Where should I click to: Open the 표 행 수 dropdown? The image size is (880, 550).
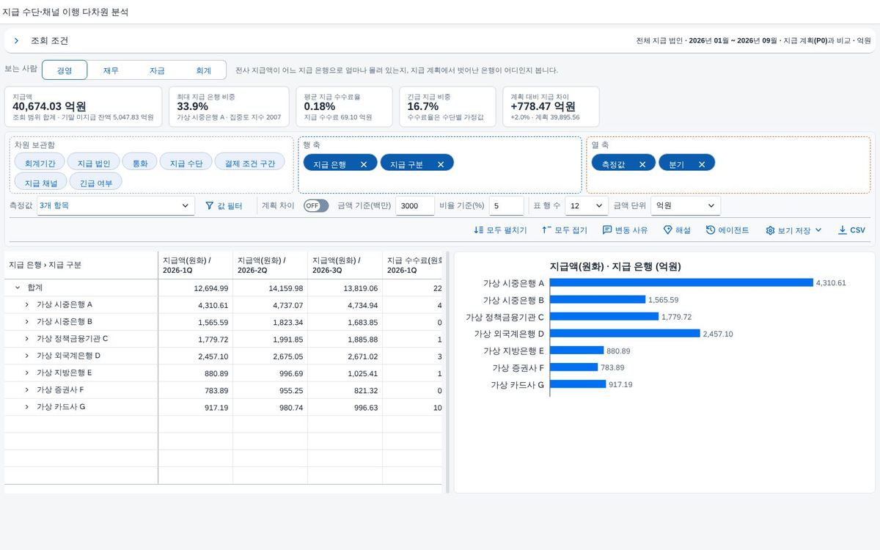pos(587,206)
